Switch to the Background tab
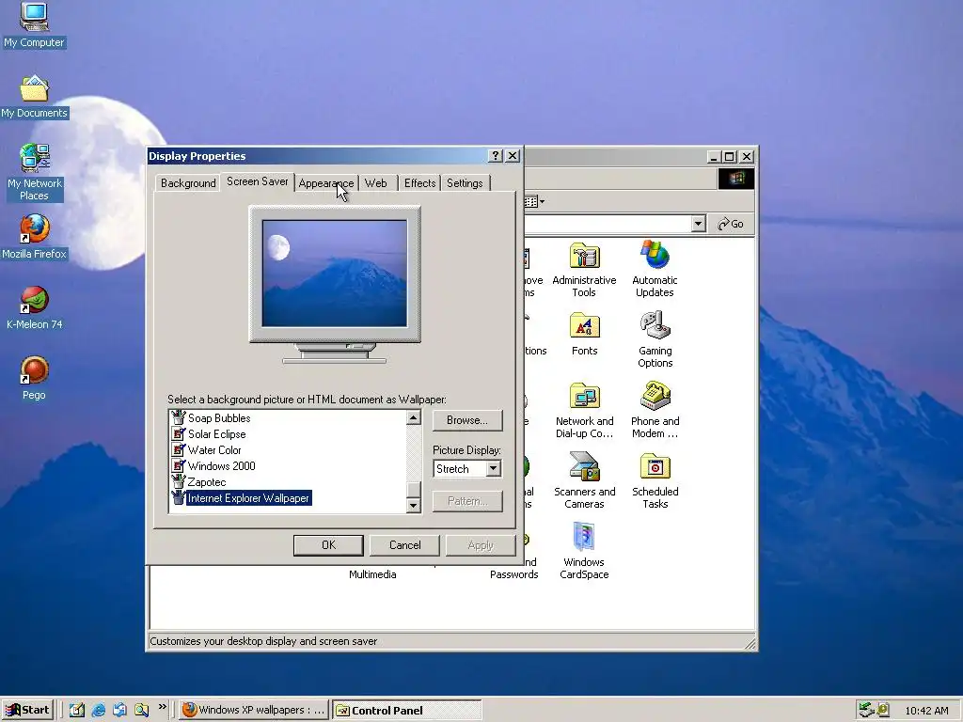The width and height of the screenshot is (963, 722). coord(188,183)
